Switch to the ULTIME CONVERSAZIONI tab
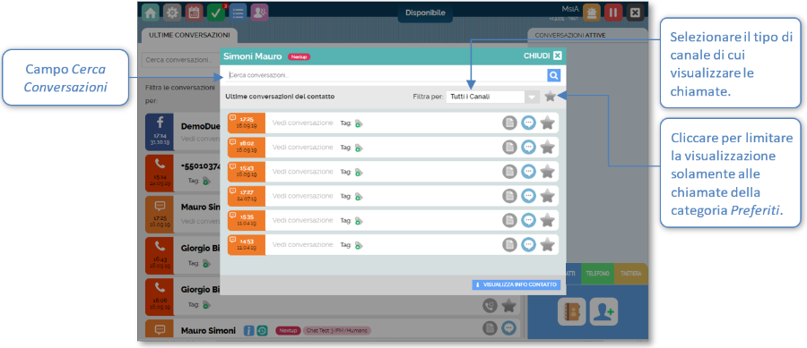The width and height of the screenshot is (807, 348). (189, 36)
